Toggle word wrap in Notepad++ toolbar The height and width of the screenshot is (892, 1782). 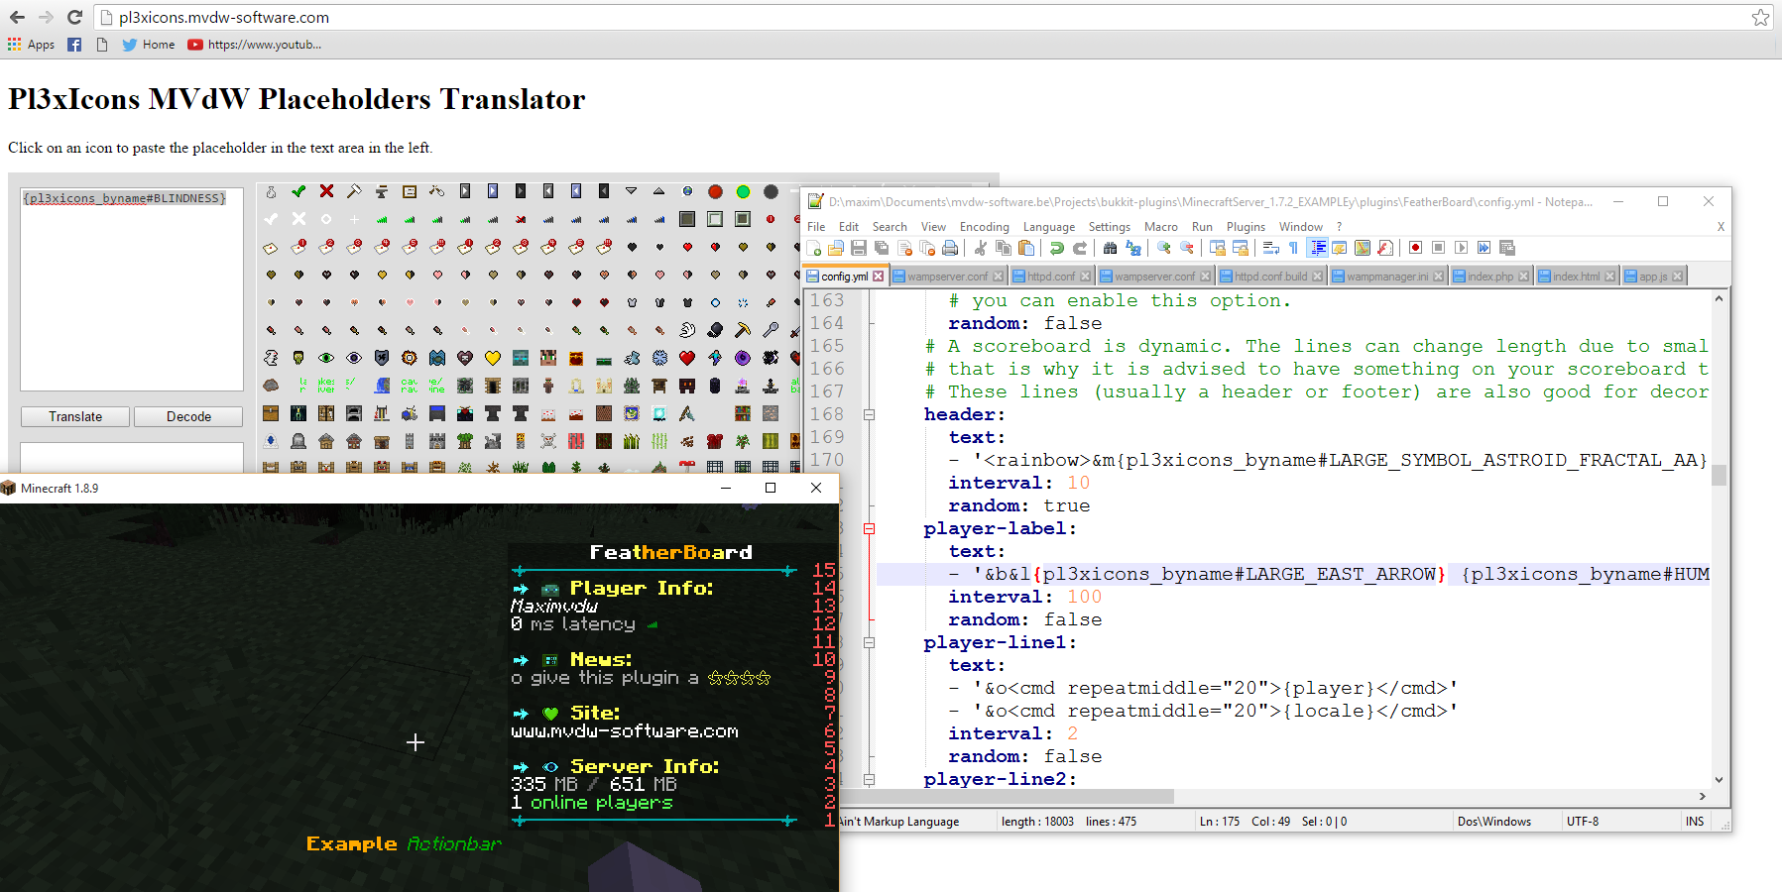click(1271, 248)
